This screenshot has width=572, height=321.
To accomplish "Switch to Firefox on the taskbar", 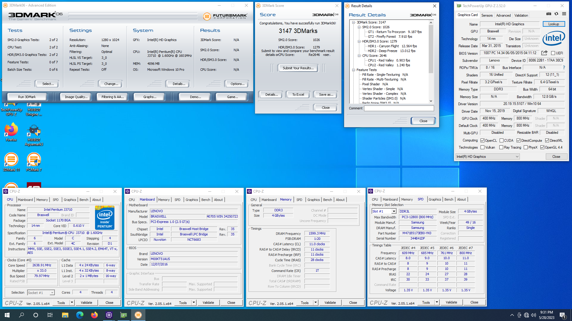I will [94, 315].
